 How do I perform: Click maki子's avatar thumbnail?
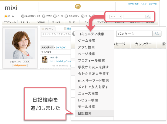[x=45, y=59]
